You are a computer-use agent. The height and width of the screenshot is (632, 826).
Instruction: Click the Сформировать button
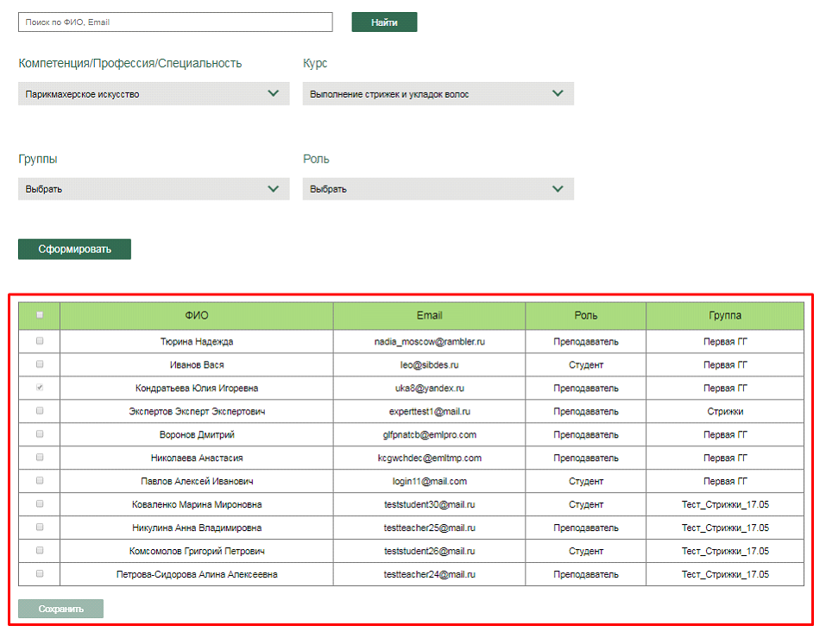pyautogui.click(x=74, y=250)
